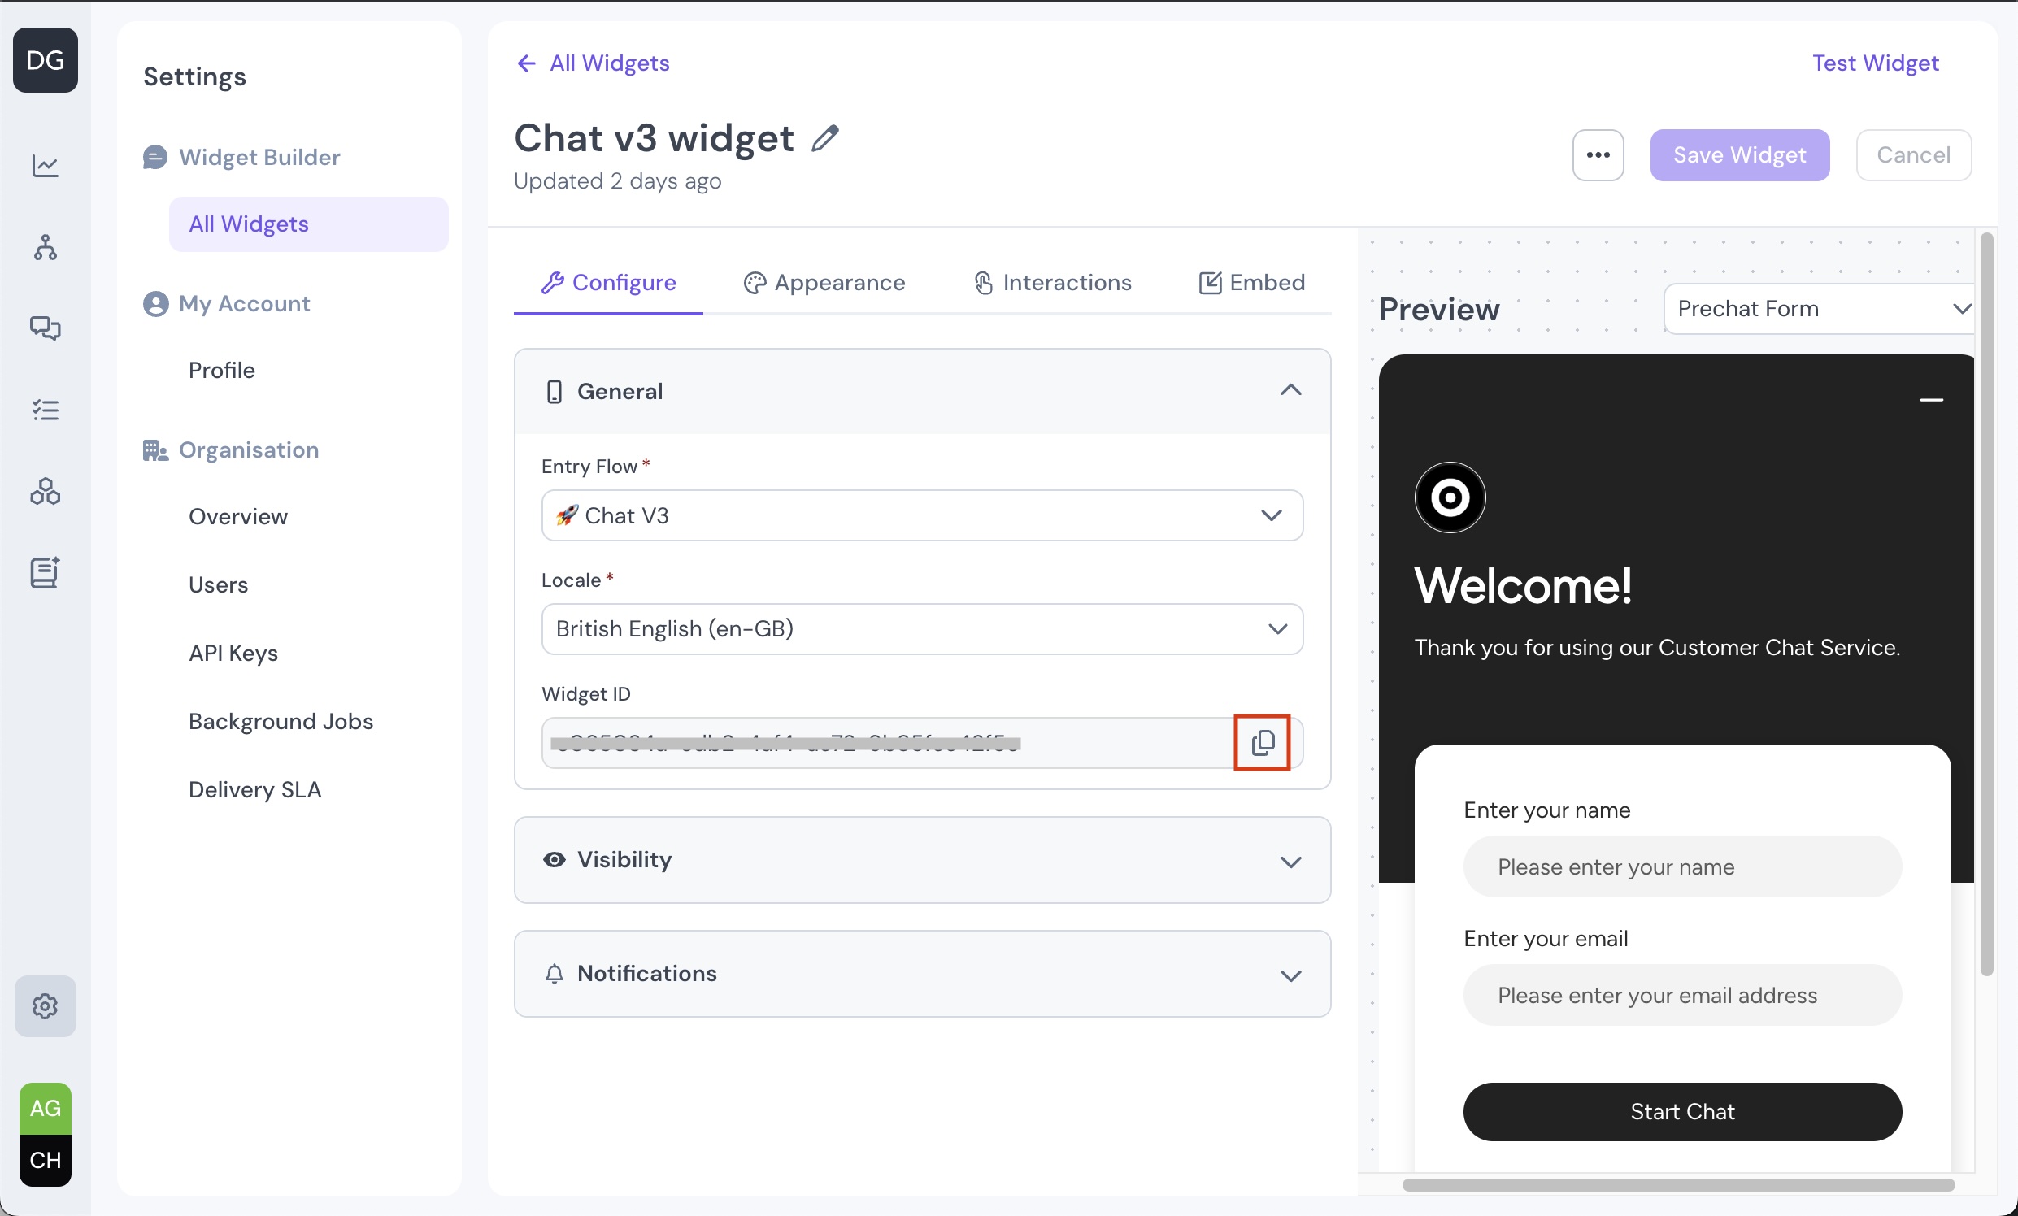The image size is (2018, 1216).
Task: Open the flows hierarchy icon in sidebar
Action: (x=45, y=246)
